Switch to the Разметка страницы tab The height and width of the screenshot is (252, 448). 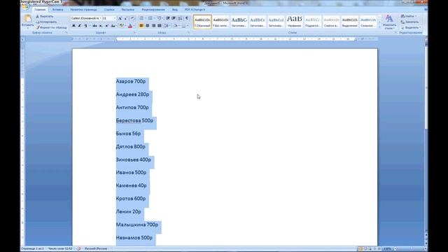pyautogui.click(x=84, y=9)
